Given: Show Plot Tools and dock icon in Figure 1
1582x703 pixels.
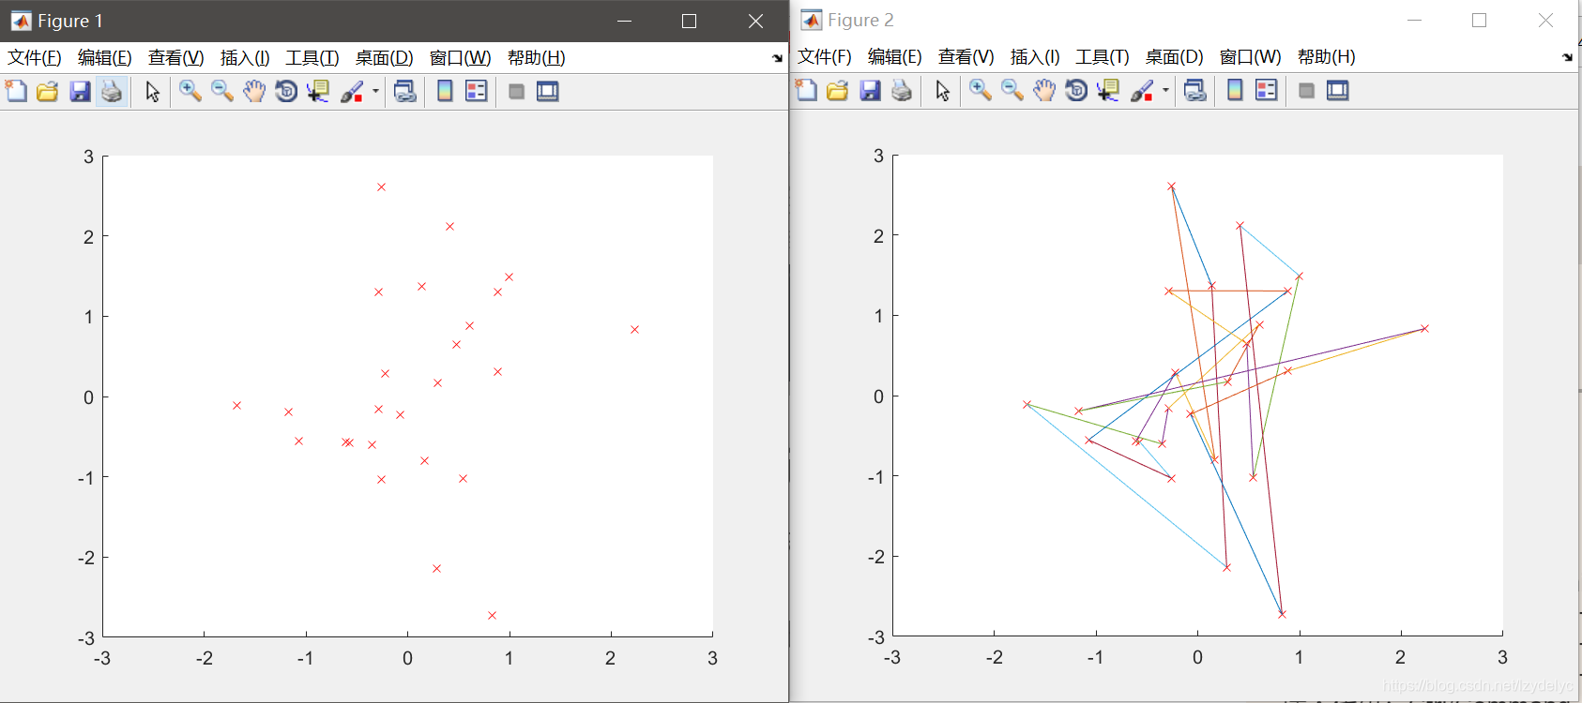Looking at the screenshot, I should point(548,91).
